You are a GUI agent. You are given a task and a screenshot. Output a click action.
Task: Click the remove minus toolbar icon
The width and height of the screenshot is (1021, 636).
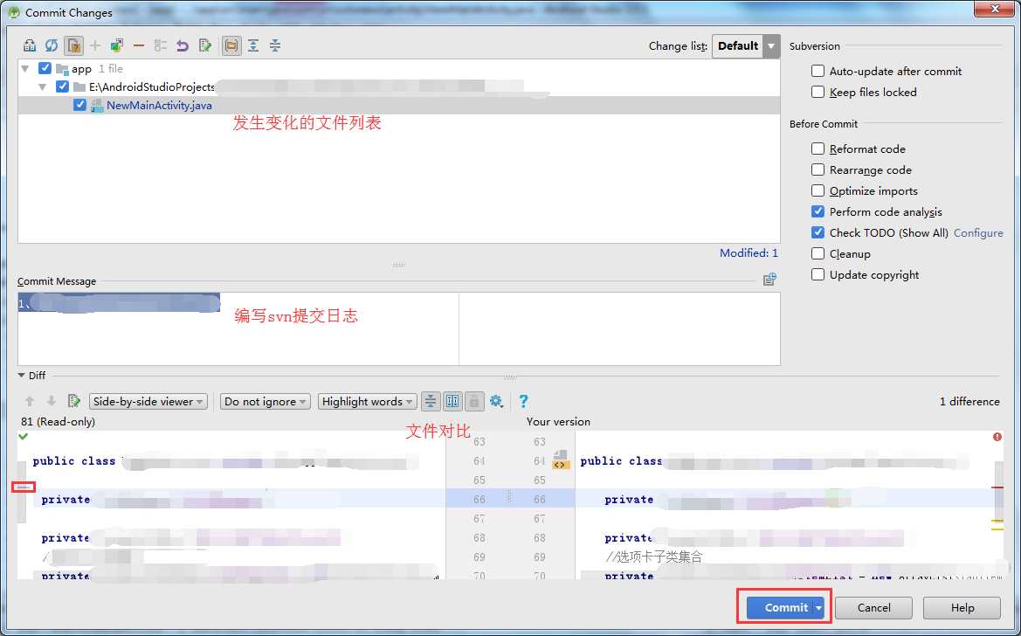[x=139, y=45]
